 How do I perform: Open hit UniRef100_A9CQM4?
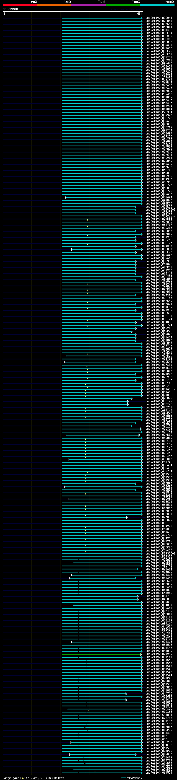pyautogui.click(x=158, y=18)
